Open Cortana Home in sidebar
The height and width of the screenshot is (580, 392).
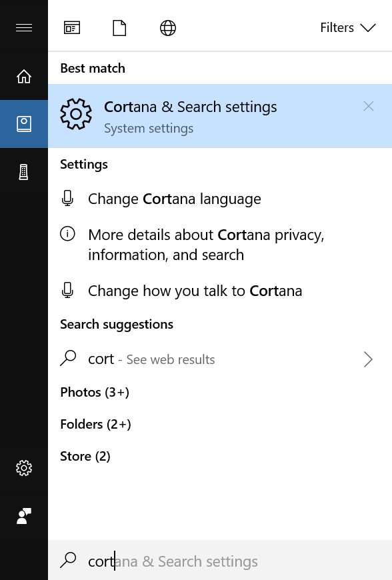click(x=24, y=76)
